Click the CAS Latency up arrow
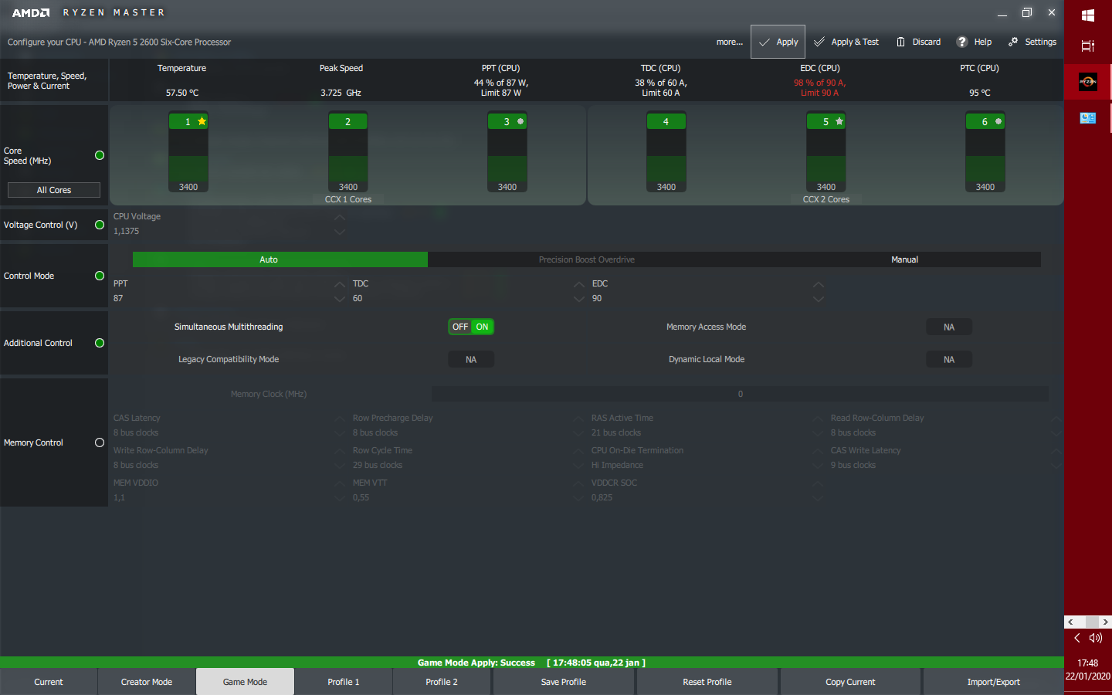This screenshot has width=1112, height=695. coord(340,419)
